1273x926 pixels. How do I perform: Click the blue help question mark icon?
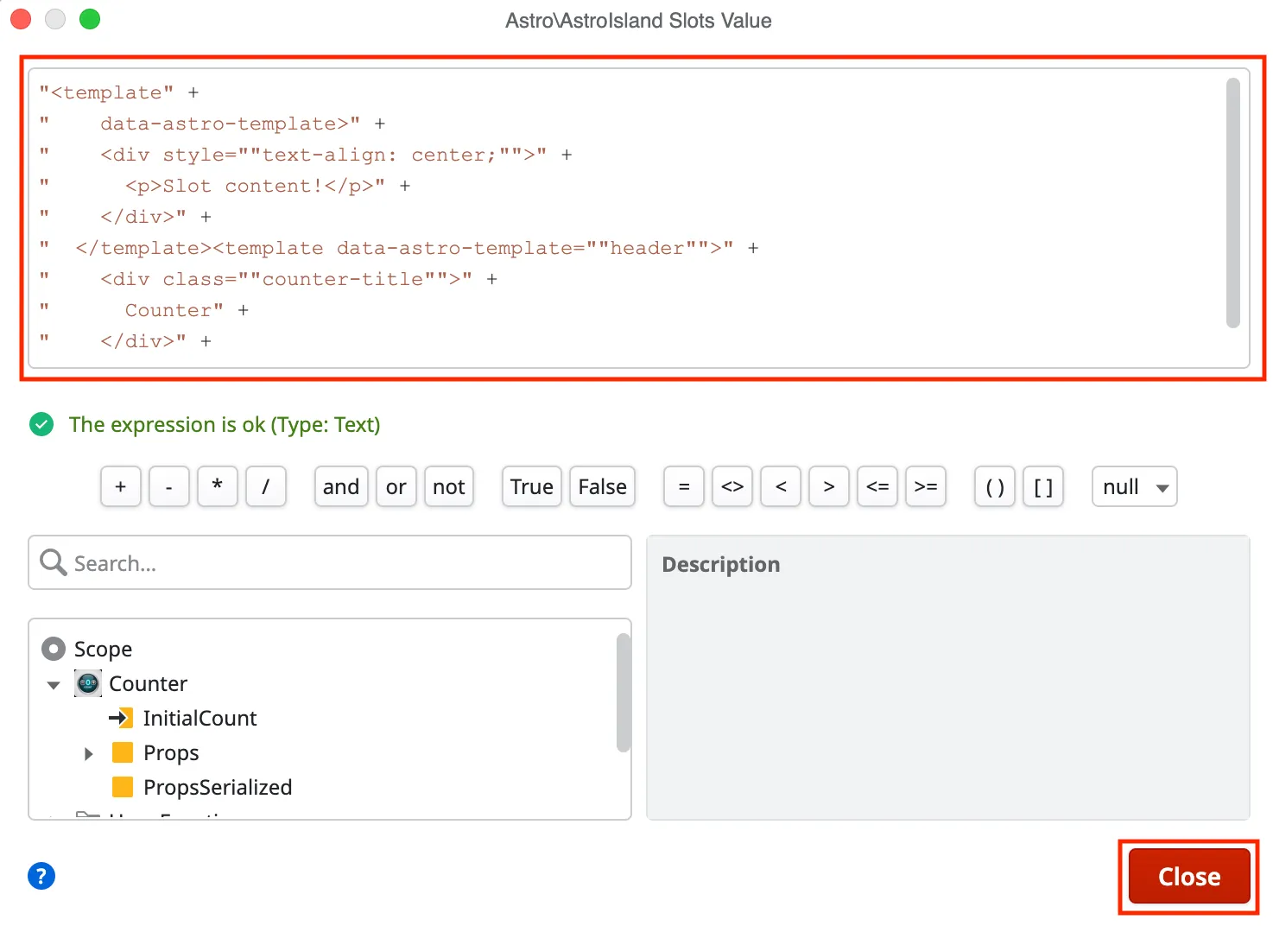pyautogui.click(x=41, y=876)
